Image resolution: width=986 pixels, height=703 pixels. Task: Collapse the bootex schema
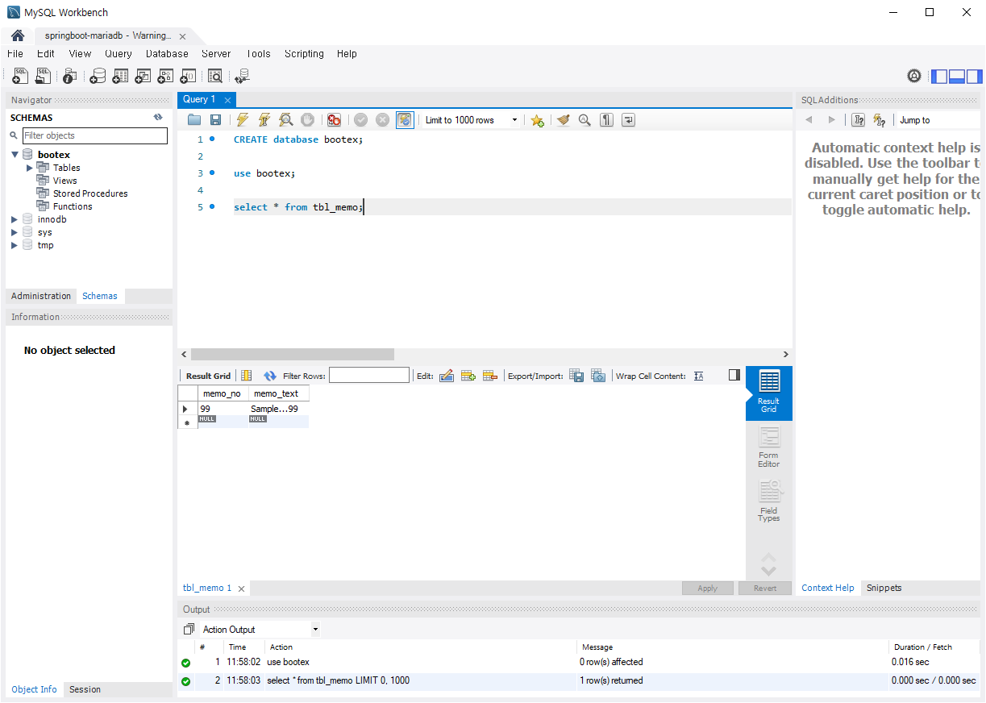15,155
